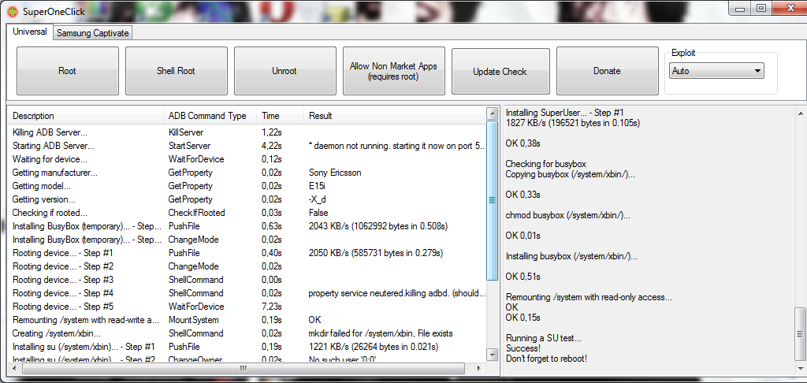Select the 'Creating /system/xbin...' row
Image resolution: width=807 pixels, height=383 pixels.
coord(247,333)
